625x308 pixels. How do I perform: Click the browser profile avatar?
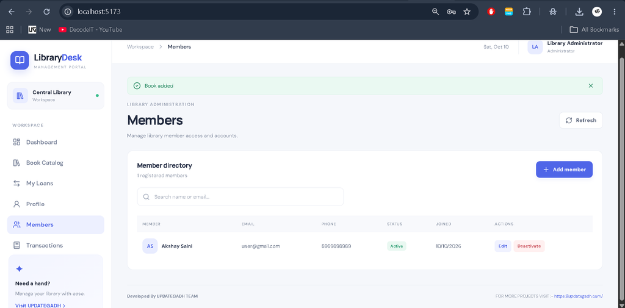(x=597, y=12)
